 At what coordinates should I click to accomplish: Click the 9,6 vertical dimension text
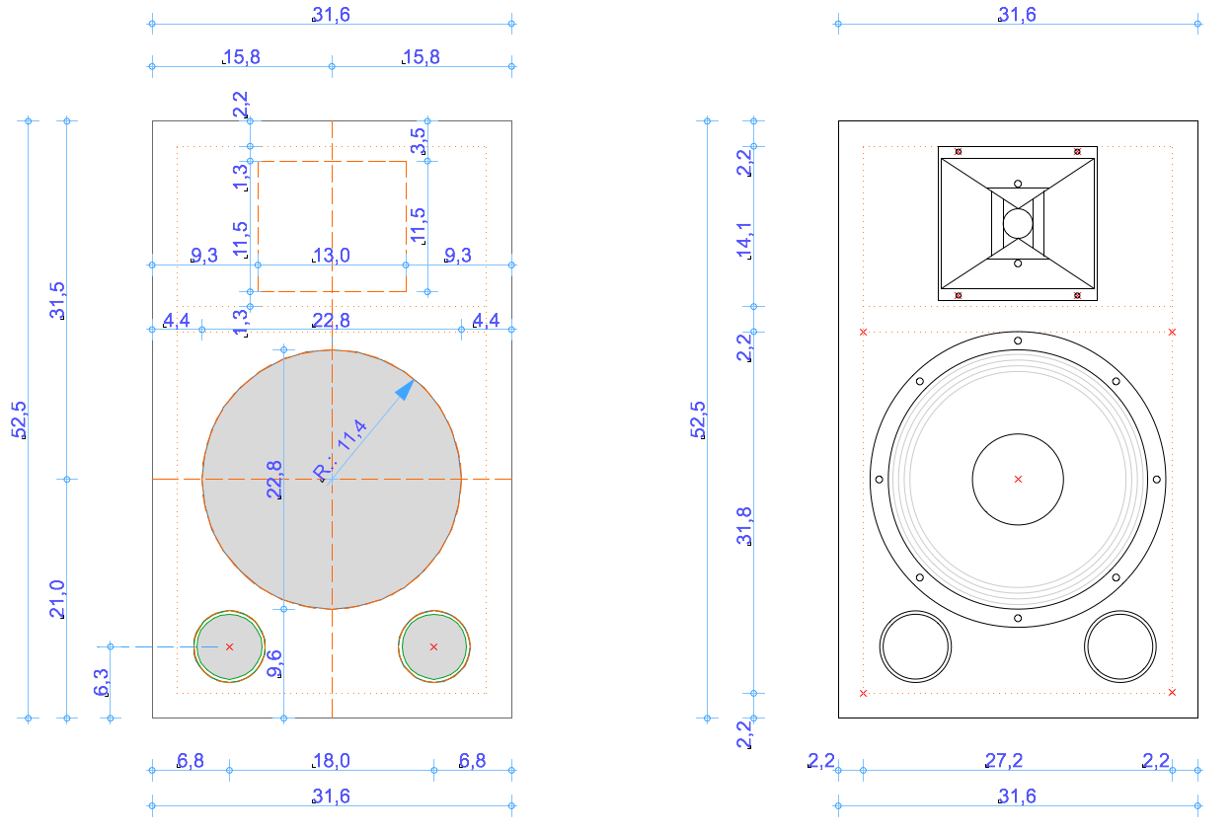tap(275, 663)
